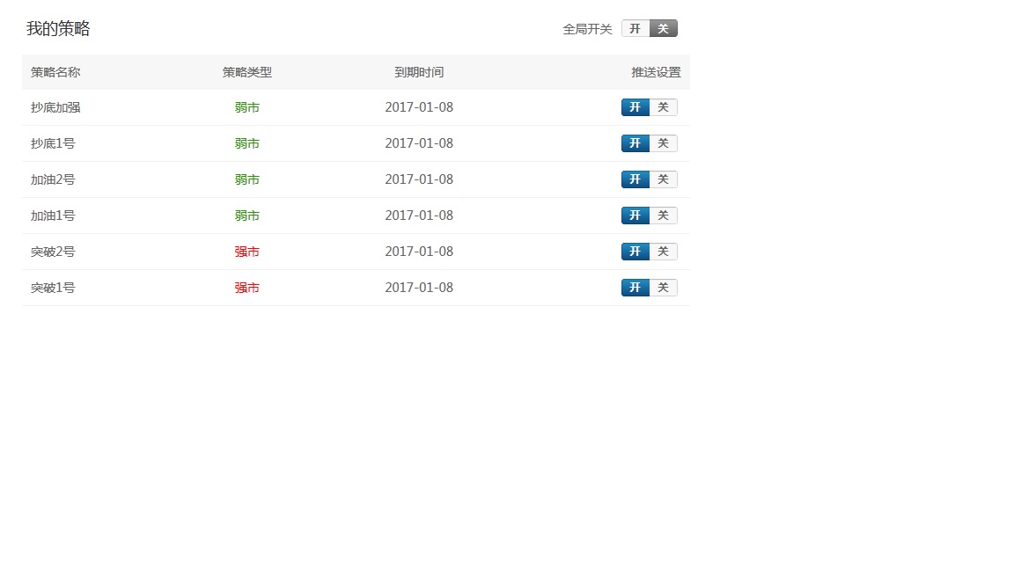Set the global switch (全局开关) to 关

tap(664, 29)
